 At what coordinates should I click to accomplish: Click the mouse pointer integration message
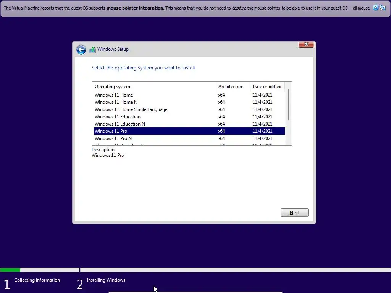[x=187, y=8]
